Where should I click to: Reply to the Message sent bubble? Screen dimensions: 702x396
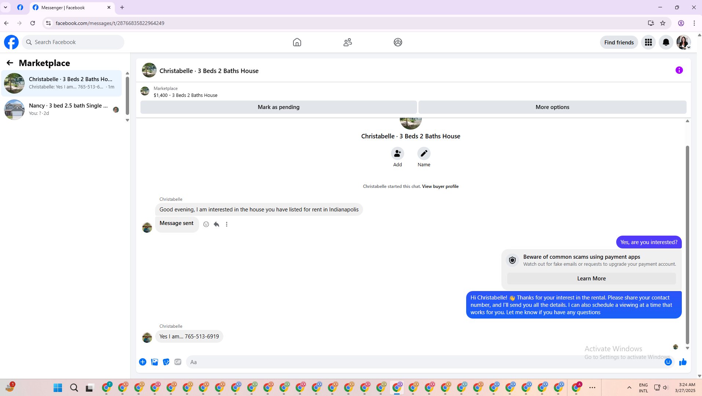(x=216, y=224)
